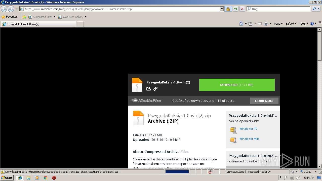This screenshot has width=322, height=181.
Task: Open Web Slice Gallery link
Action: 72,17
